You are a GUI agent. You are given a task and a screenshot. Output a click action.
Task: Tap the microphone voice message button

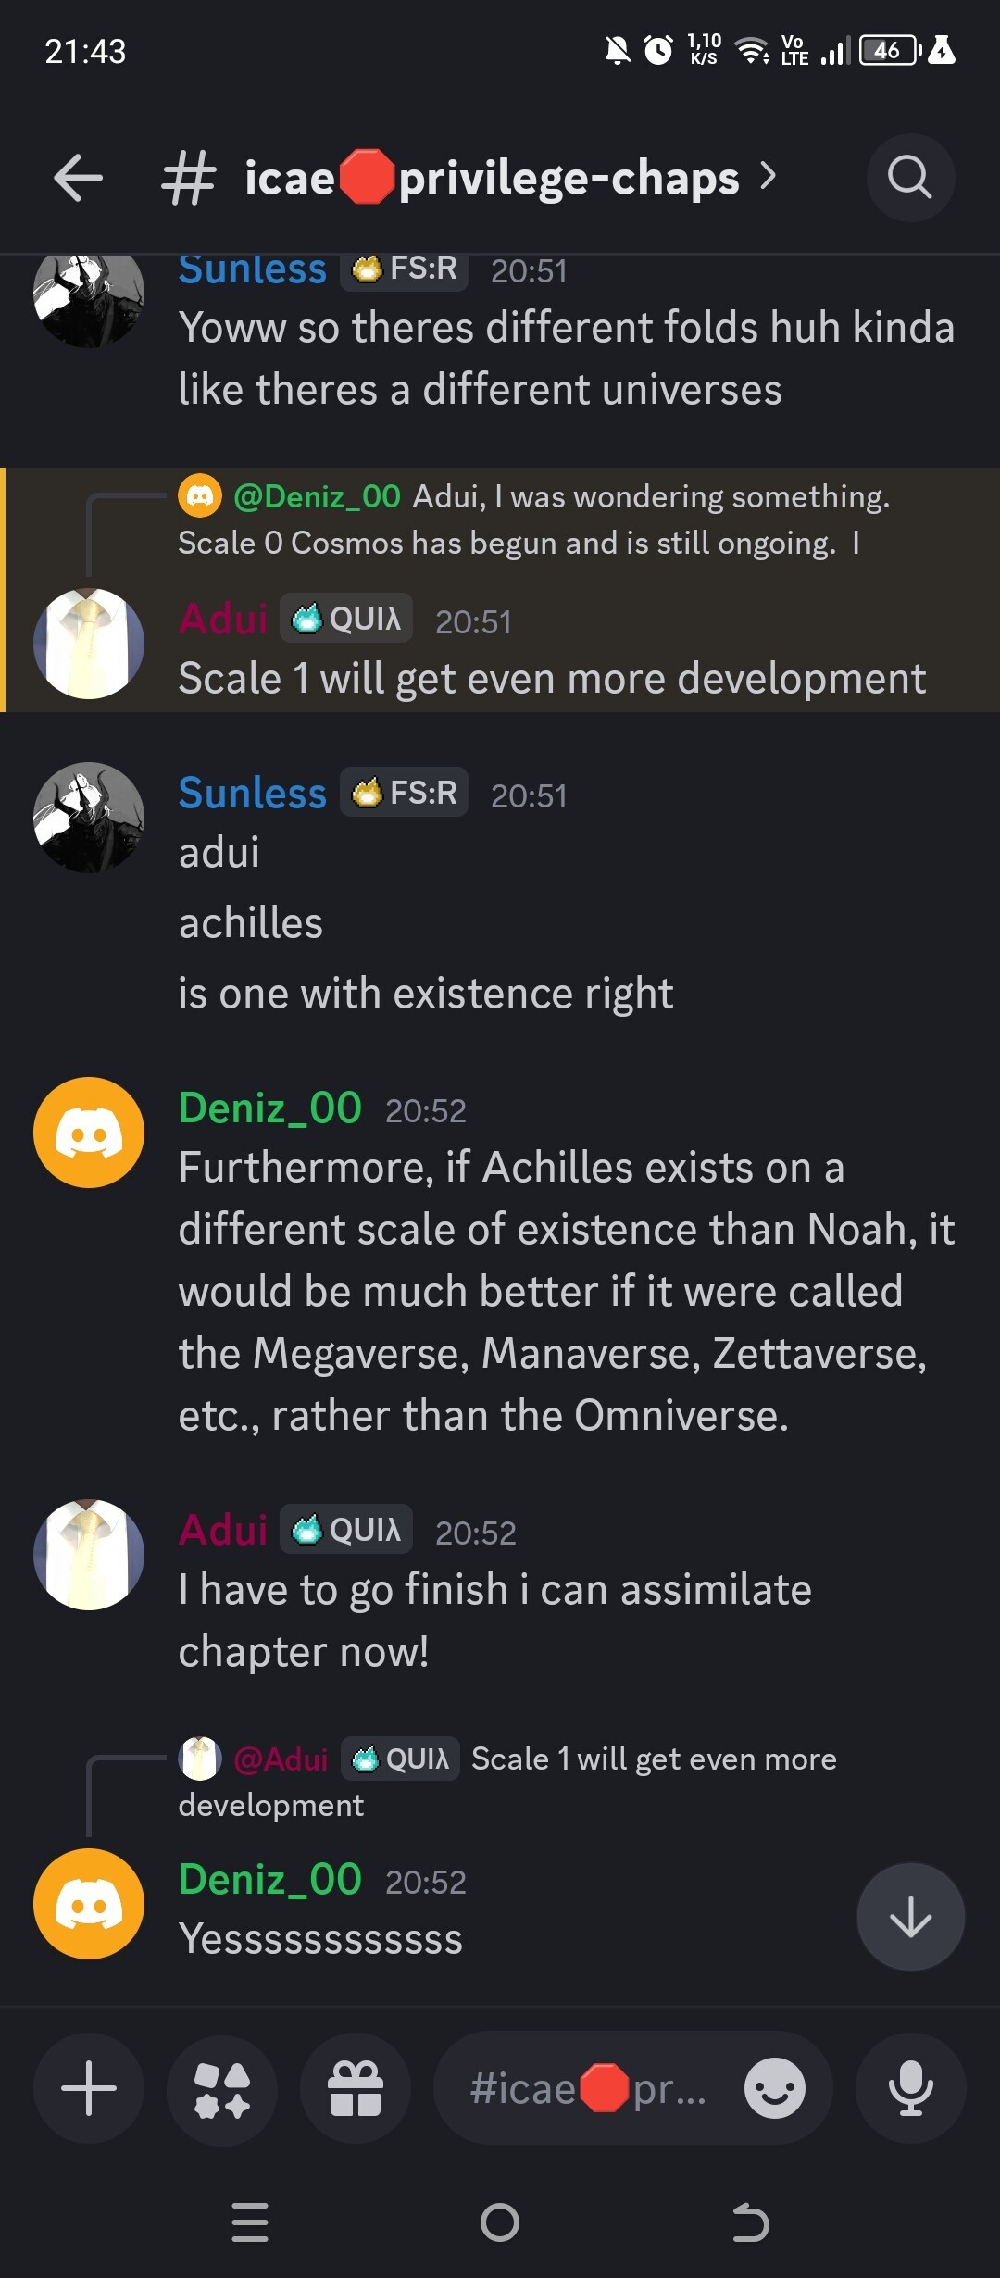910,2088
